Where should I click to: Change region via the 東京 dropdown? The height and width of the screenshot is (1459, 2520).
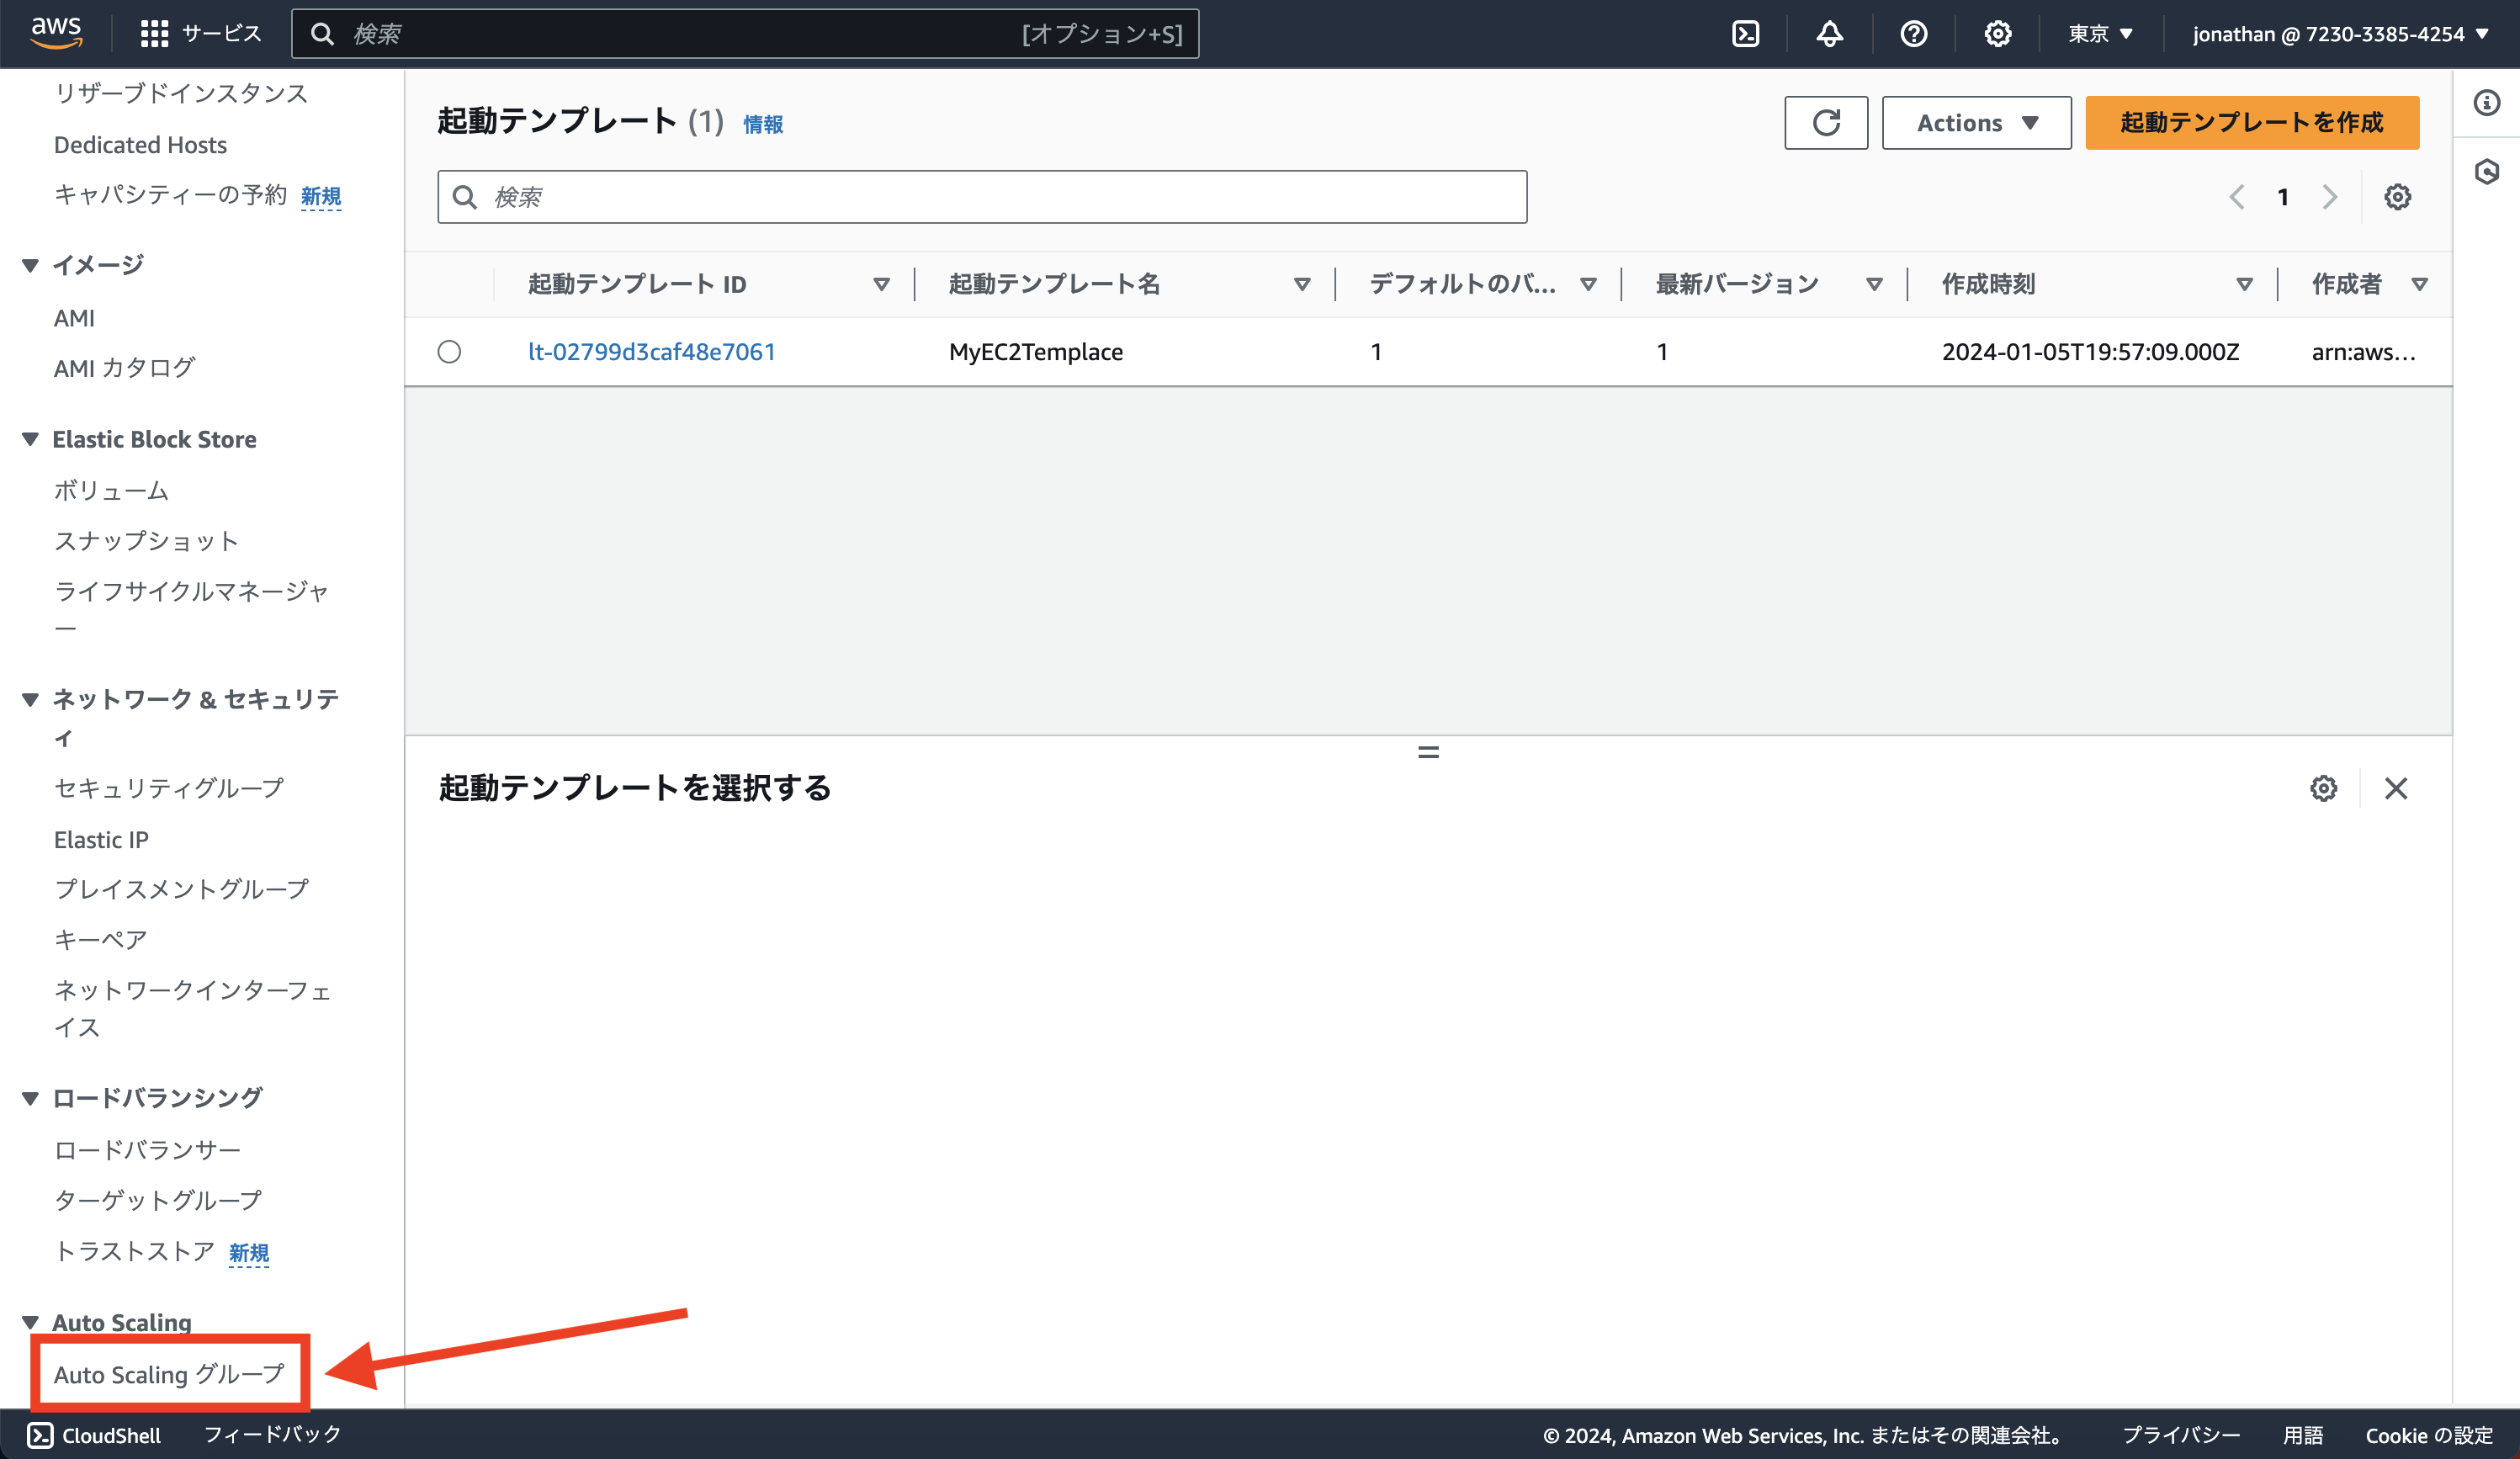point(2097,33)
